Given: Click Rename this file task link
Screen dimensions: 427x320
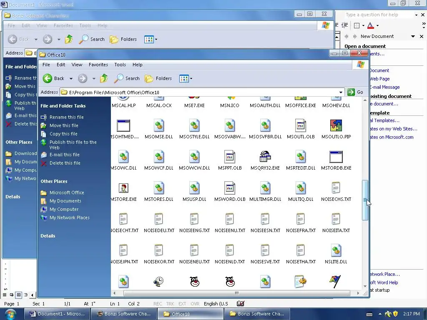Looking at the screenshot, I should click(x=66, y=117).
